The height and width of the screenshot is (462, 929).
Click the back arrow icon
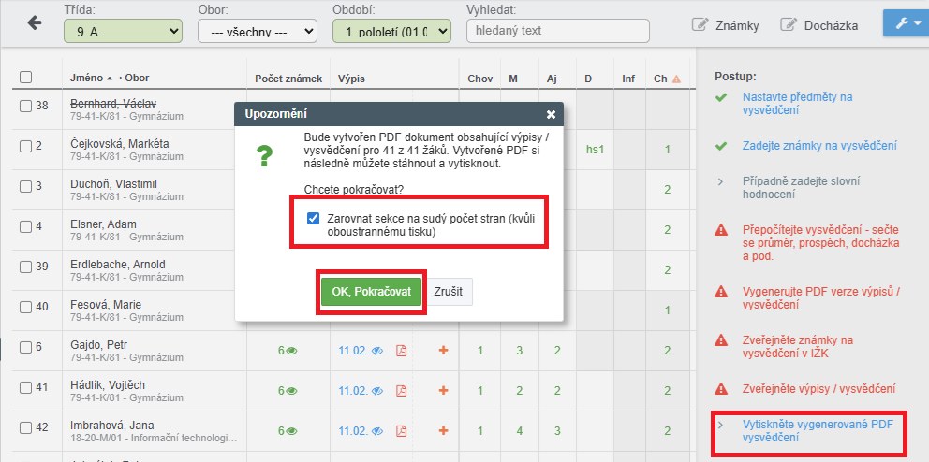point(36,24)
